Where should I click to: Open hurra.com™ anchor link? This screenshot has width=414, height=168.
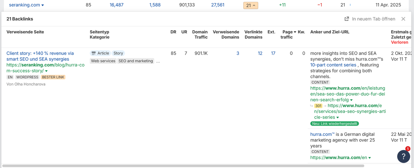click(x=322, y=134)
